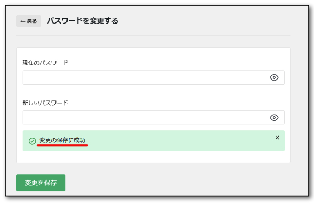Click the green checkmark success icon
This screenshot has width=314, height=204.
(32, 141)
